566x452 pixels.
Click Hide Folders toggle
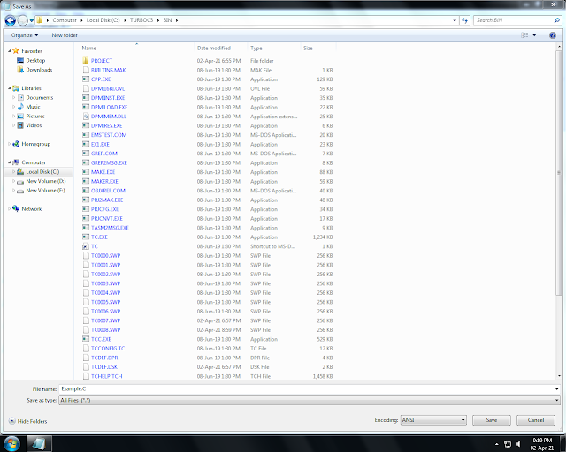point(27,421)
